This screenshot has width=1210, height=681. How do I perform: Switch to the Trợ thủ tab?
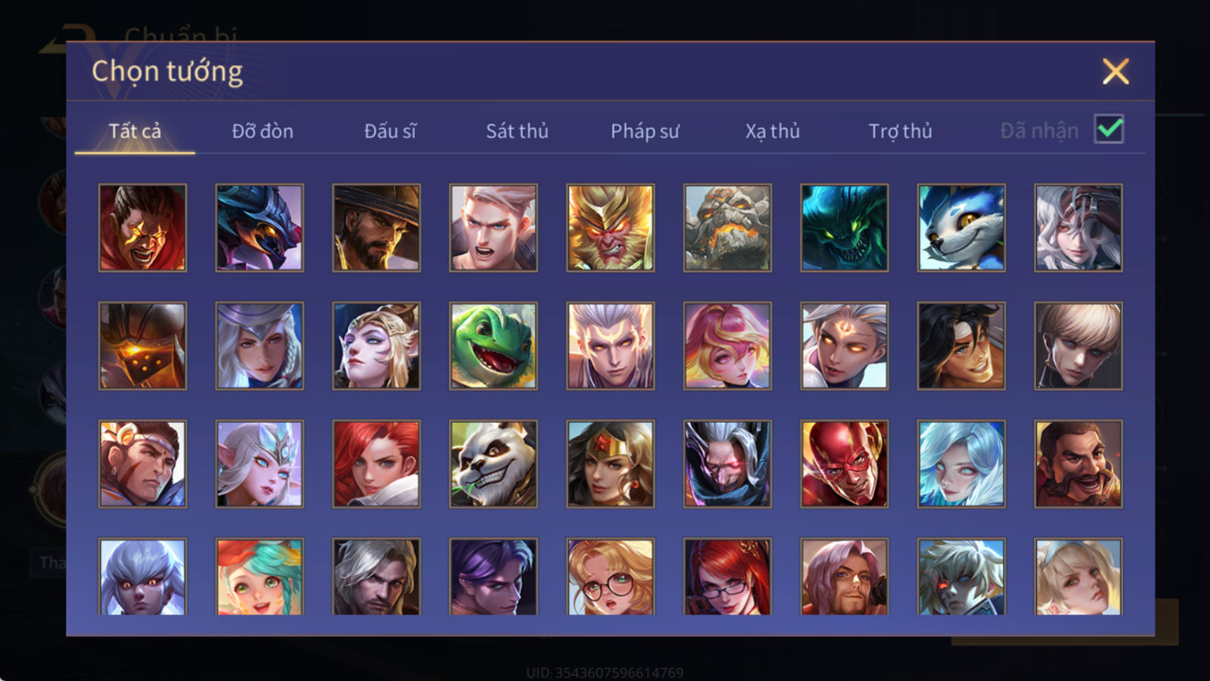(900, 131)
